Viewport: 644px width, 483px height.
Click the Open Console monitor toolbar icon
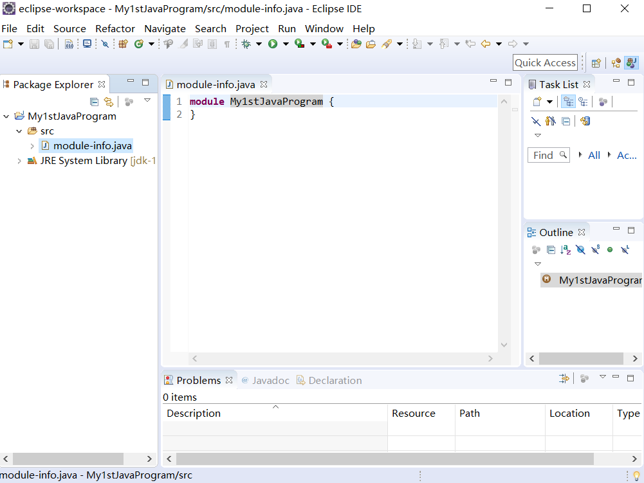(87, 44)
